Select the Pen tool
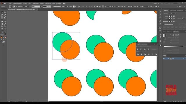 coord(2,15)
